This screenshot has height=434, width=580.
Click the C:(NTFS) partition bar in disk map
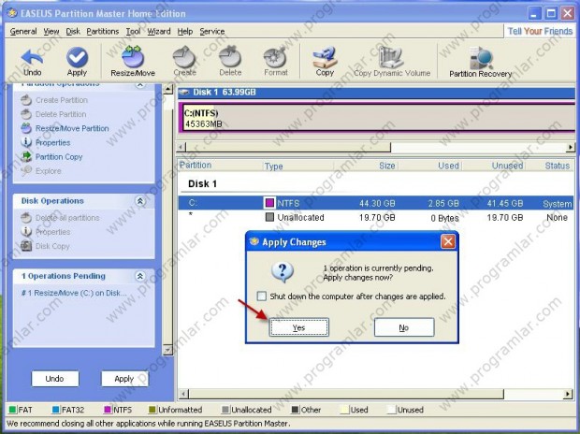[x=377, y=118]
